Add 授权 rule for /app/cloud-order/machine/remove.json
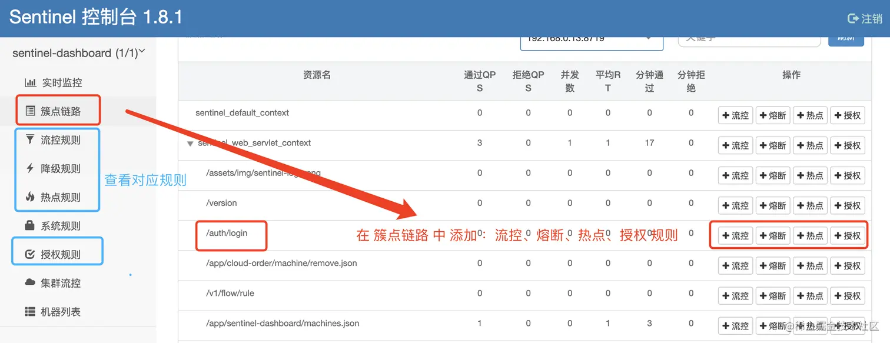 pos(848,265)
